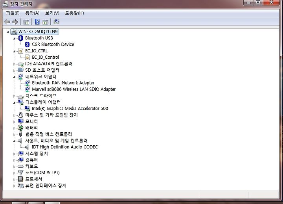Image resolution: width=283 pixels, height=204 pixels.
Task: Click the Intel Graphics Media Accelerator icon
Action: coord(28,108)
